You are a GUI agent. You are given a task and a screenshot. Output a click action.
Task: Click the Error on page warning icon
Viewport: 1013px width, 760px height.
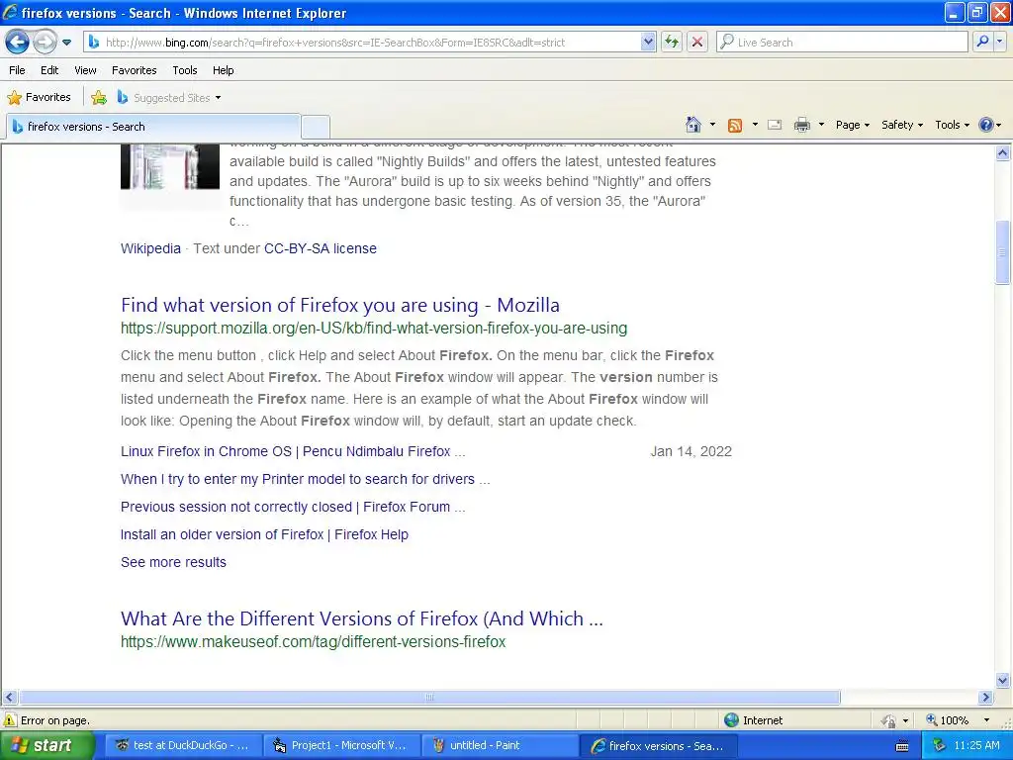(10, 720)
